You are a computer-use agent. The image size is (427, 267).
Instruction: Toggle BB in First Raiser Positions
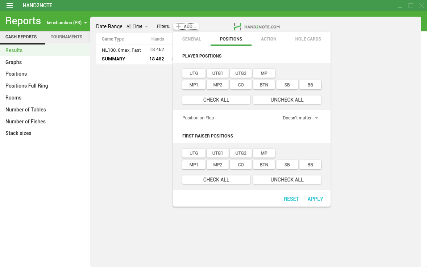click(310, 165)
